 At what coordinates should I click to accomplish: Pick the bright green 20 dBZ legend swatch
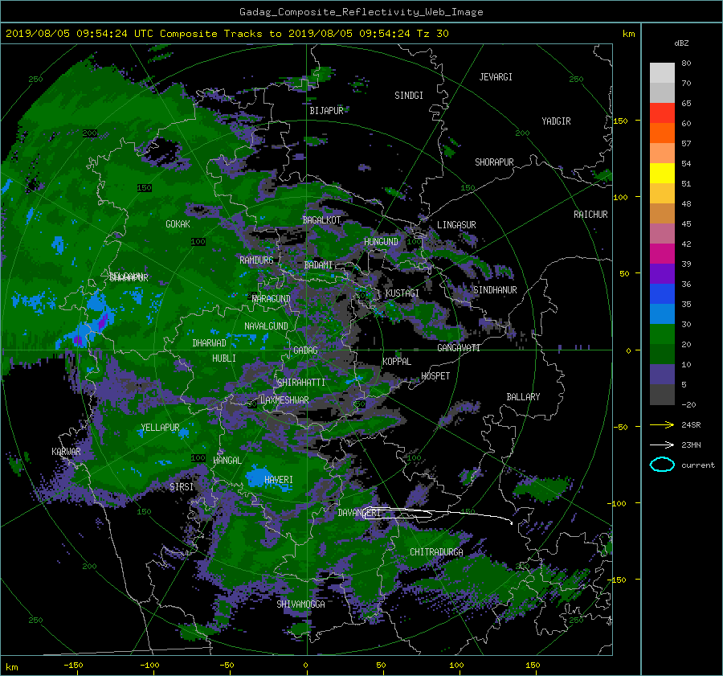(662, 334)
